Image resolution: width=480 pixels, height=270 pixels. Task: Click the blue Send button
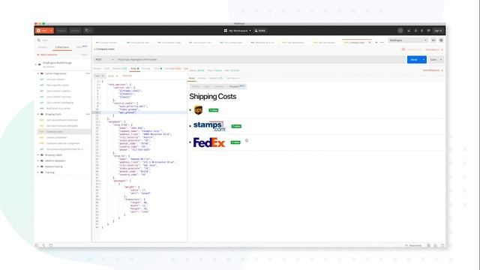coord(414,59)
